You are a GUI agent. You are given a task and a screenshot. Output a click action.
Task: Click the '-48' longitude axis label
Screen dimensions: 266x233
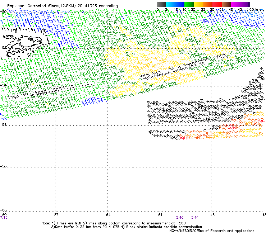pos(211,215)
